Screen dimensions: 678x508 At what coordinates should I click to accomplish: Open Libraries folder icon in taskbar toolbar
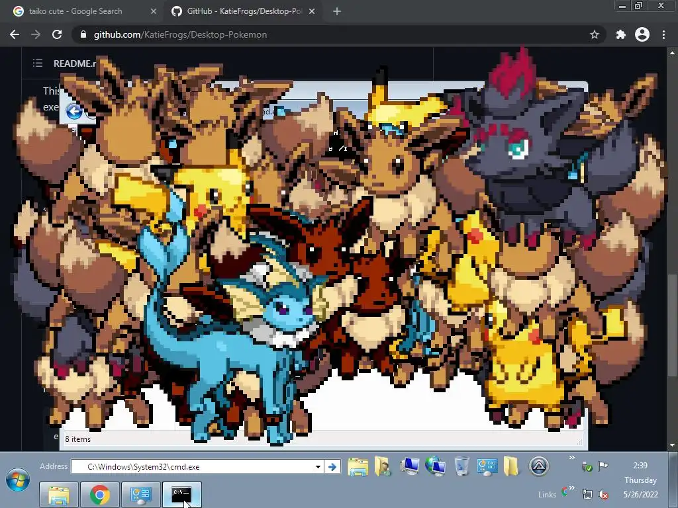pyautogui.click(x=358, y=466)
